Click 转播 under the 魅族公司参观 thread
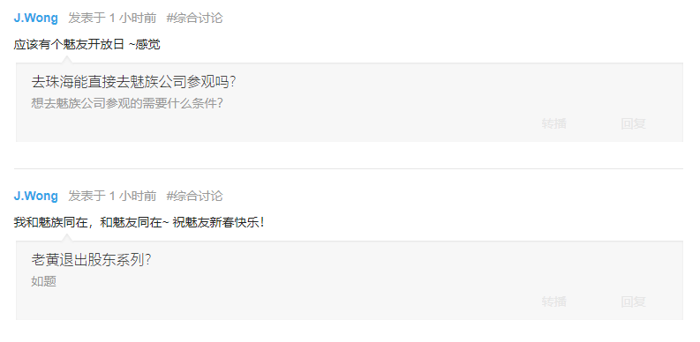This screenshot has width=700, height=342. [x=554, y=123]
